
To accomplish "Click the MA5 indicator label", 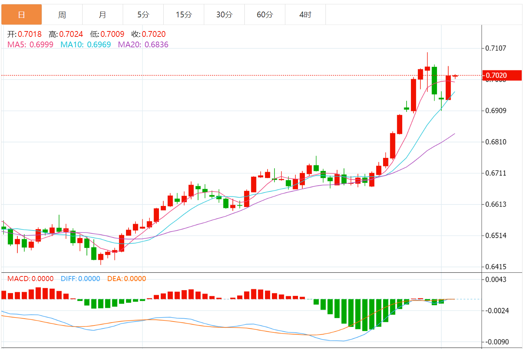I will click(30, 45).
